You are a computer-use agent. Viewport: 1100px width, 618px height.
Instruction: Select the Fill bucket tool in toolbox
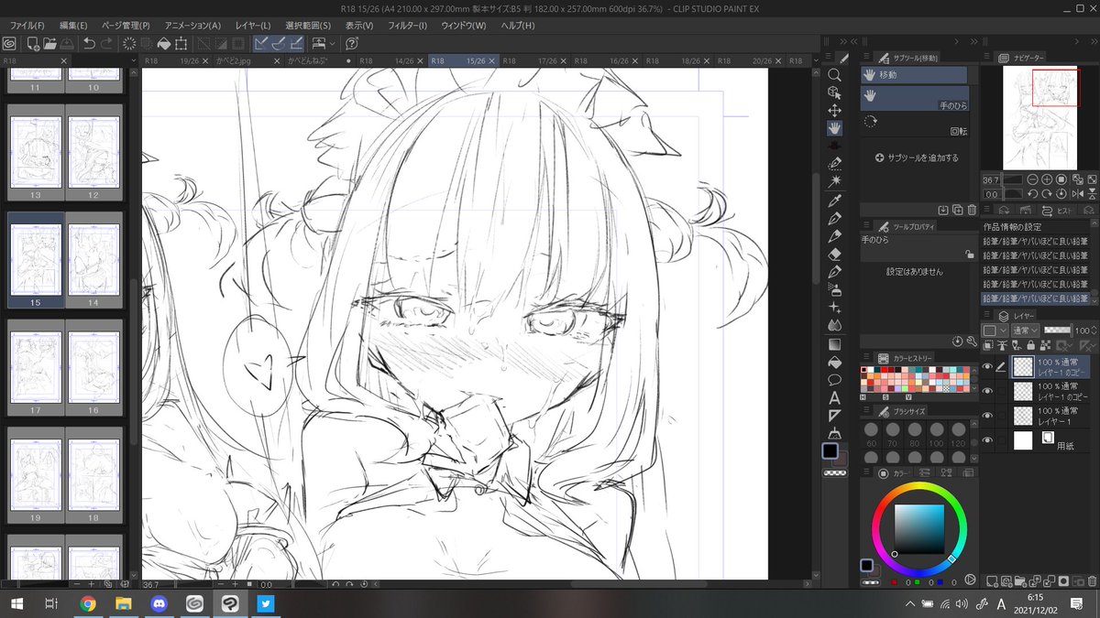(834, 362)
